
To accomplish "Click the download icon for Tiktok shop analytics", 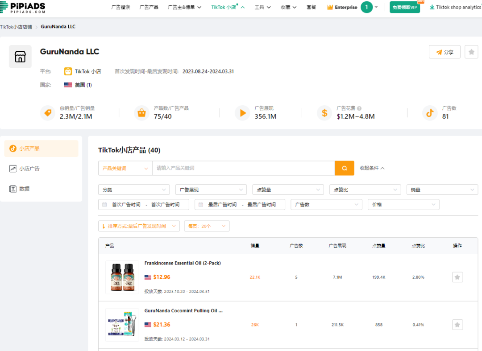I will pos(432,7).
